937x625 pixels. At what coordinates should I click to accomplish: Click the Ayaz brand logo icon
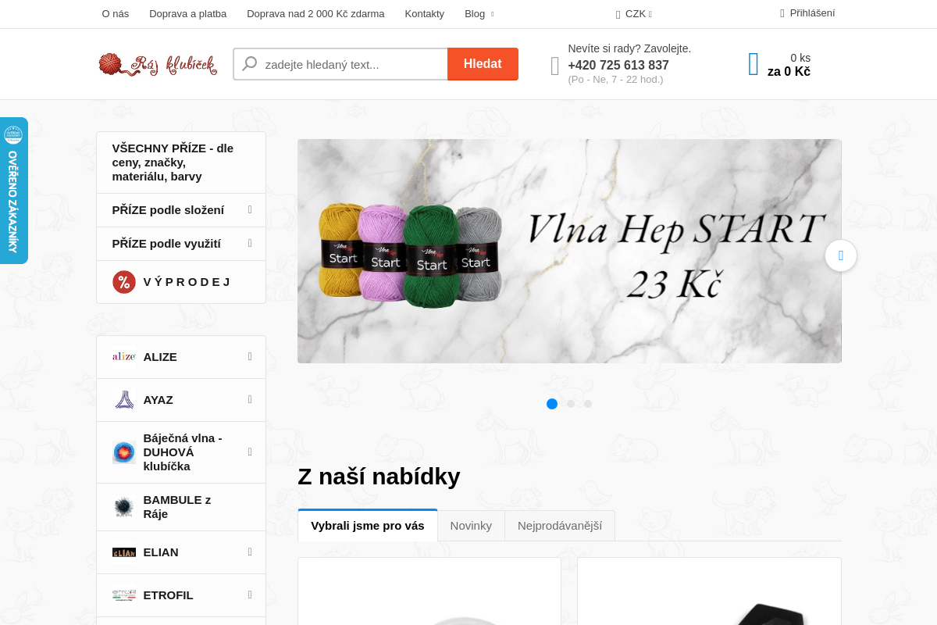pos(124,400)
